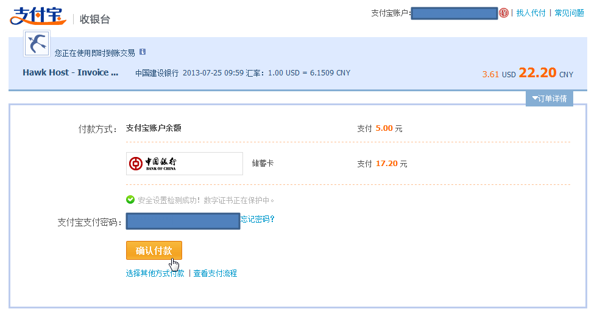Click the green security check icon
Viewport: 597px width, 320px height.
(x=130, y=200)
